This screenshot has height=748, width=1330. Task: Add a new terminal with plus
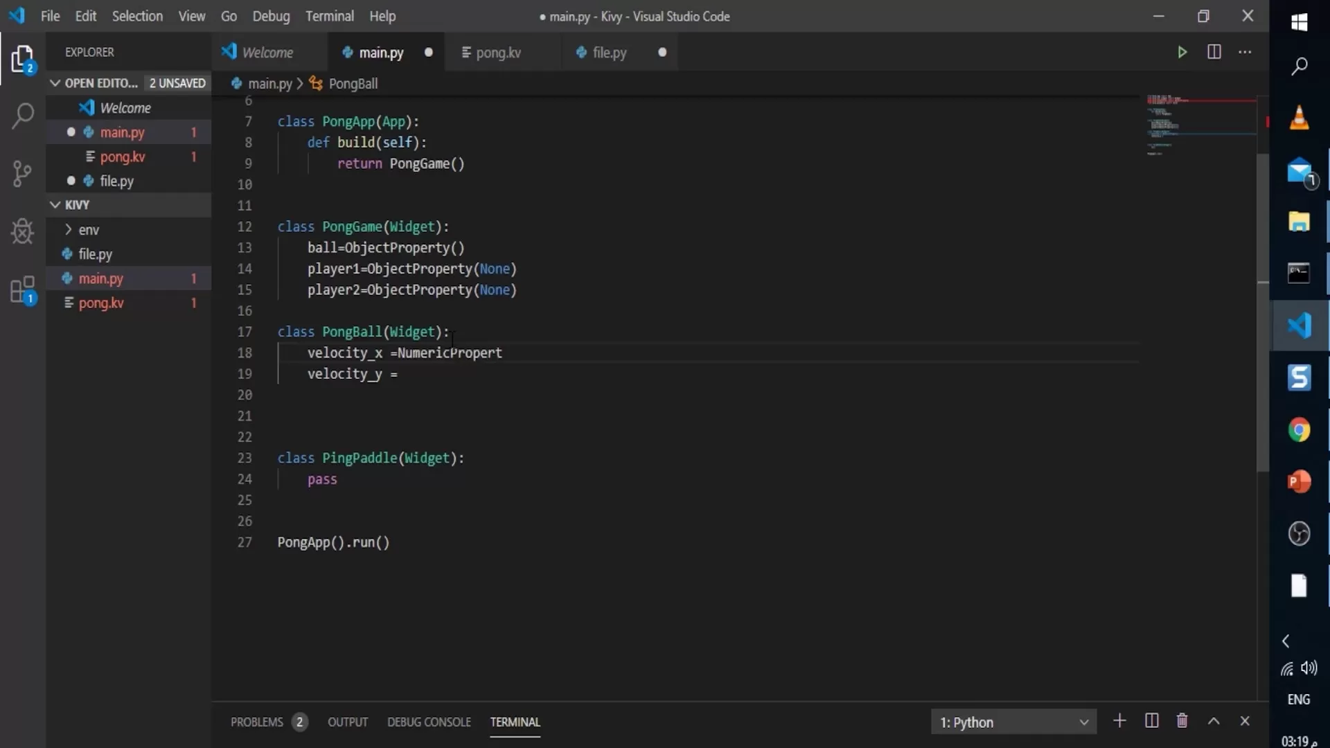click(x=1119, y=721)
